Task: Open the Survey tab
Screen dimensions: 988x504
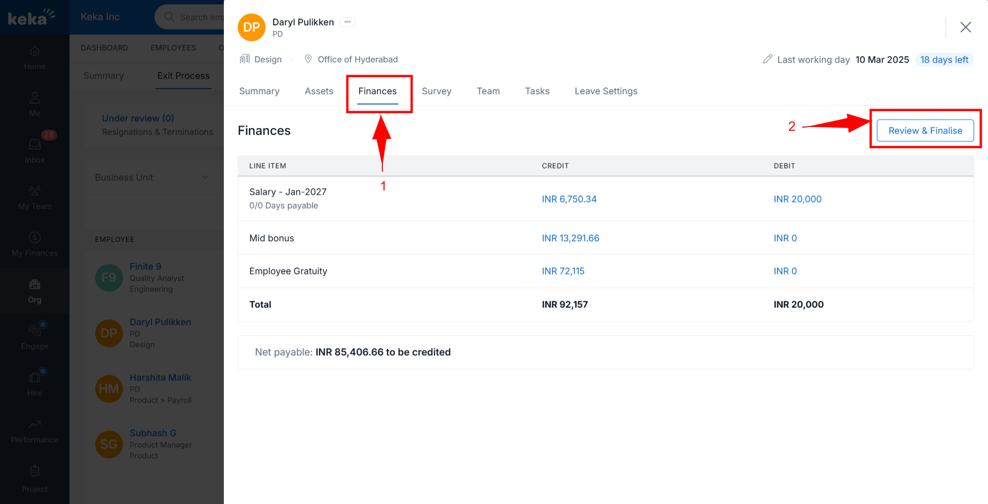Action: click(436, 91)
